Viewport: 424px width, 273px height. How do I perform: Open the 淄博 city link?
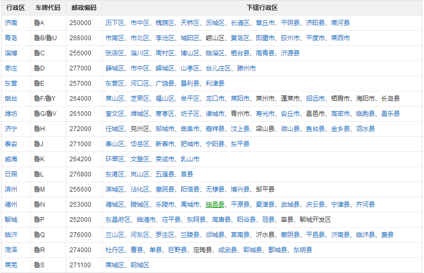click(11, 53)
